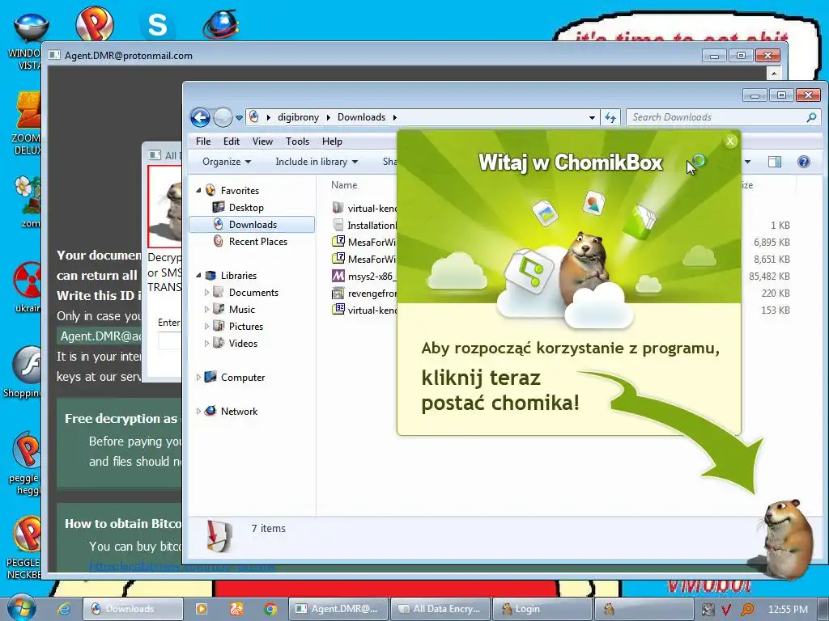Open the Tools menu
The width and height of the screenshot is (829, 621).
[x=297, y=142]
